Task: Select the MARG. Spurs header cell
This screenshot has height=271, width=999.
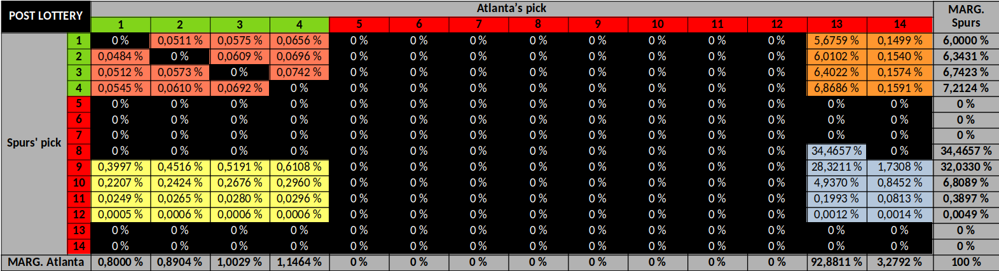Action: pyautogui.click(x=965, y=17)
